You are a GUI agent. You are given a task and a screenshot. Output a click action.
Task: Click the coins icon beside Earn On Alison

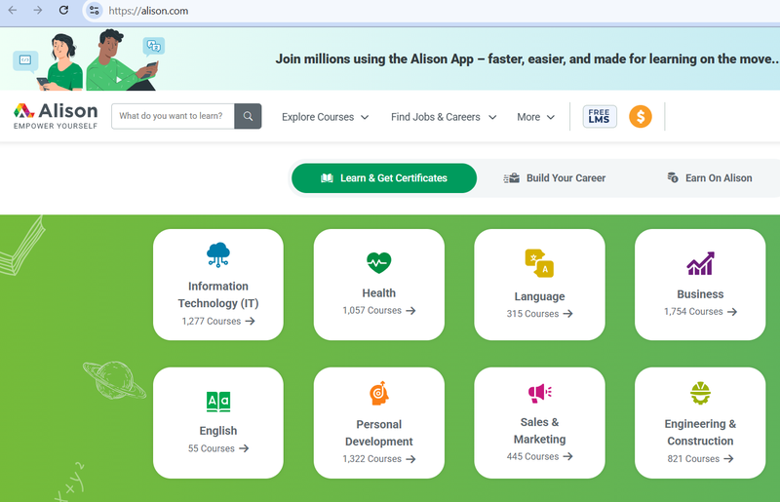[x=673, y=177]
